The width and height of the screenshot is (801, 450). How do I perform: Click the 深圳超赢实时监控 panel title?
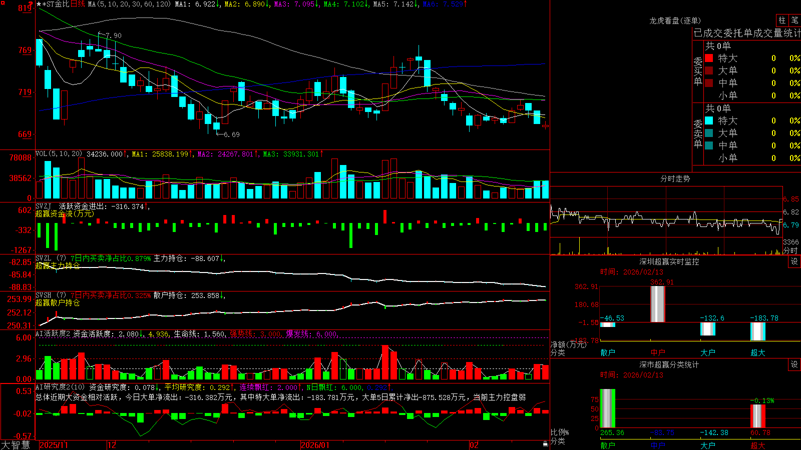coord(669,261)
